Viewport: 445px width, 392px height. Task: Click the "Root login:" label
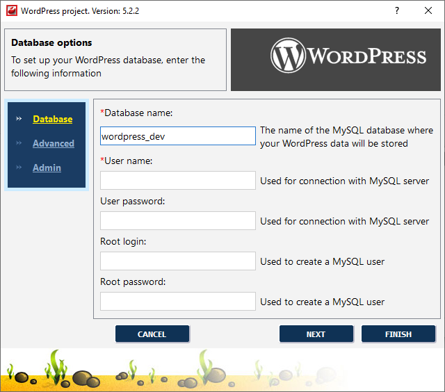pyautogui.click(x=123, y=242)
